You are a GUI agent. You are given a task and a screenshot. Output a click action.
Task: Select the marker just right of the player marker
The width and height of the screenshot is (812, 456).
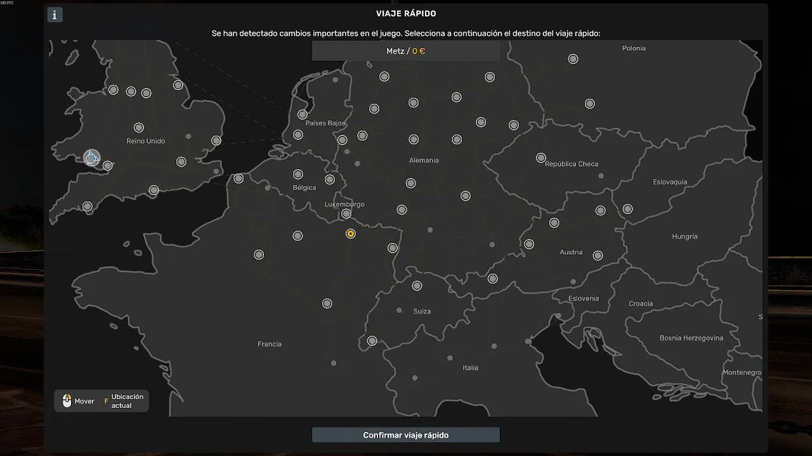[108, 166]
